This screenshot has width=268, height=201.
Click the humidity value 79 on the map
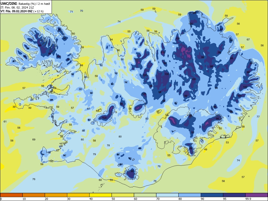coord(94,154)
